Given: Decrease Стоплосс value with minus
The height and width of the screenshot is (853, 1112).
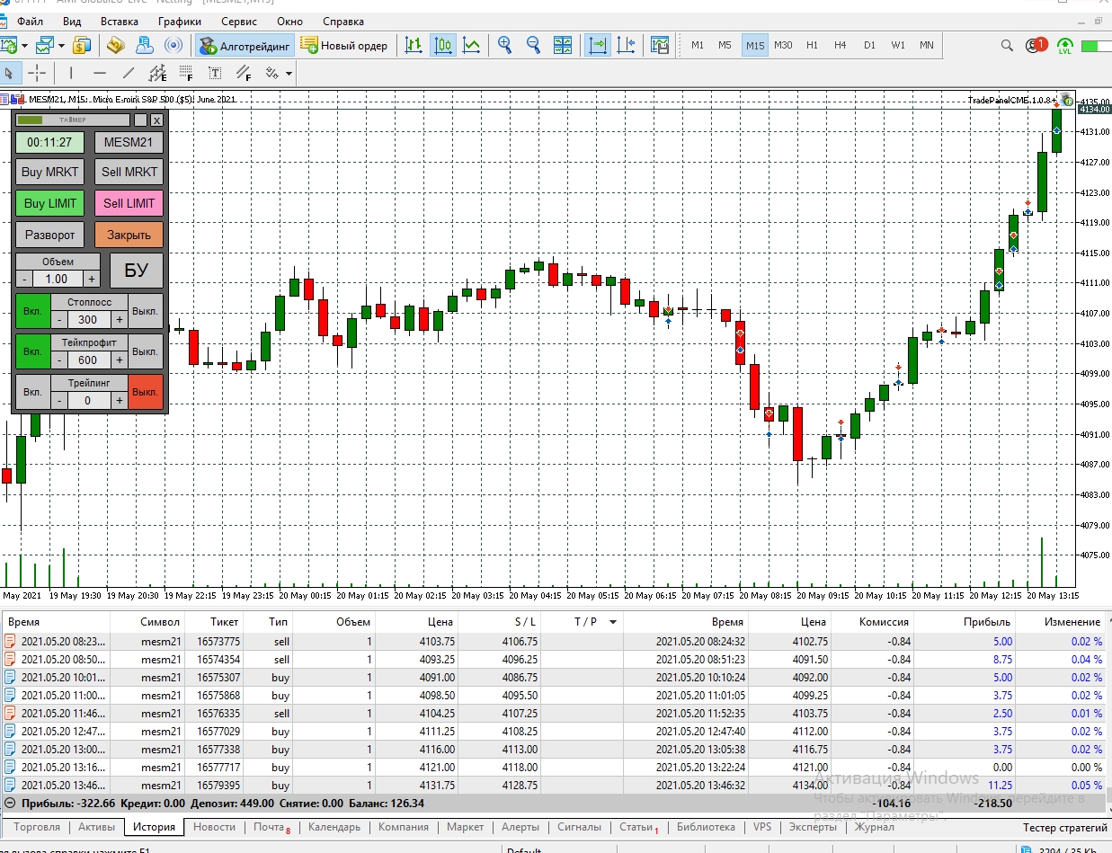Looking at the screenshot, I should click(59, 320).
